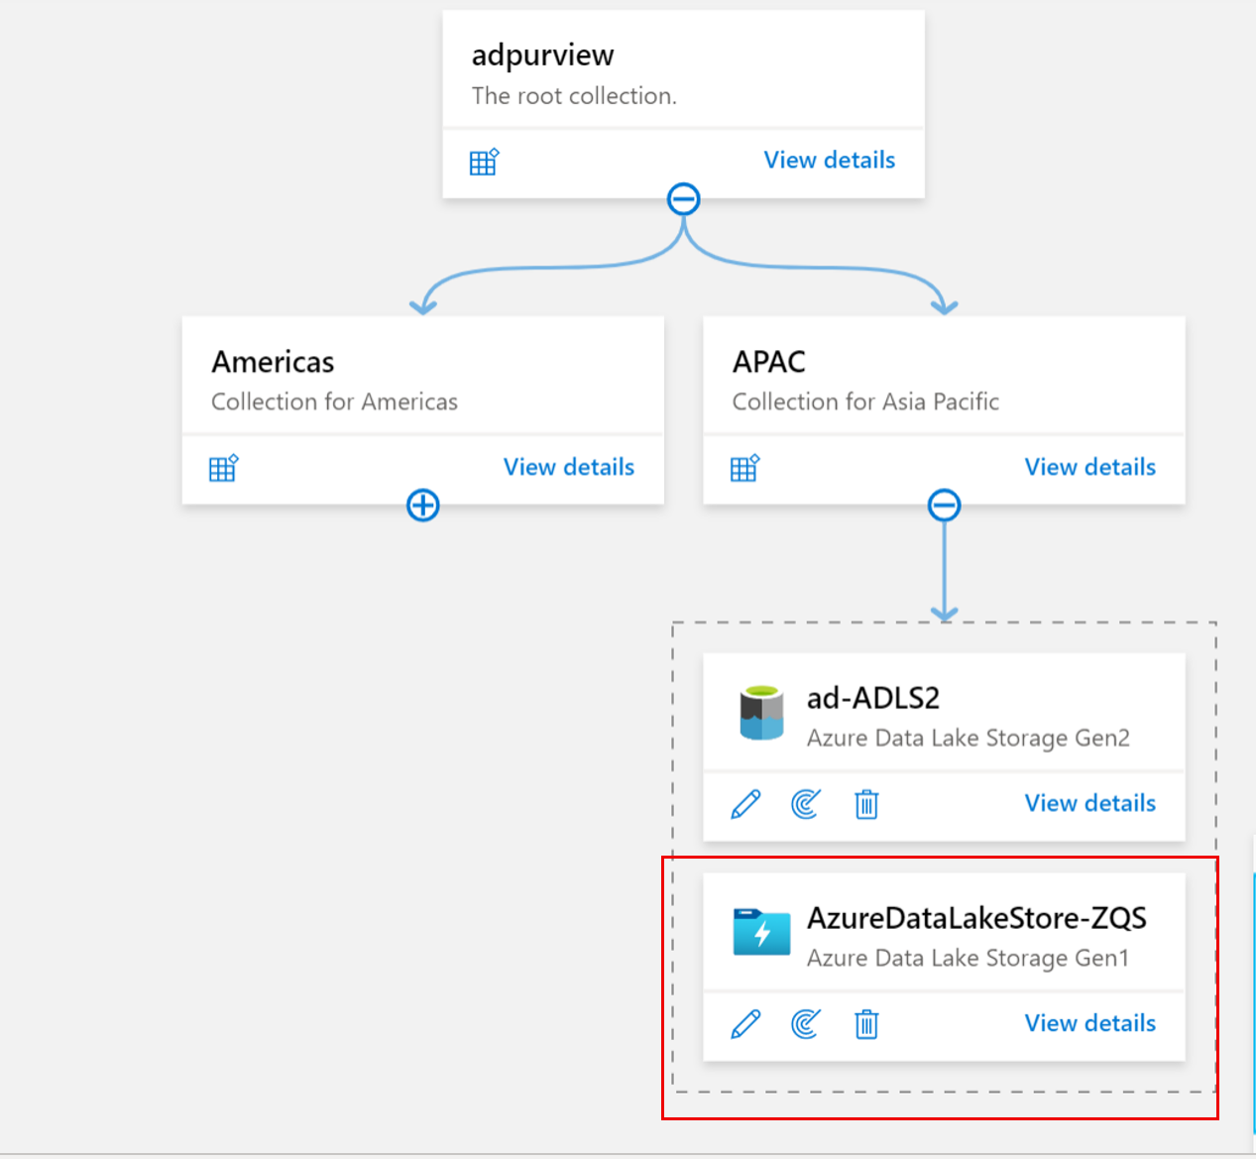Delete the ad-ADLS2 source via trash icon

(866, 804)
